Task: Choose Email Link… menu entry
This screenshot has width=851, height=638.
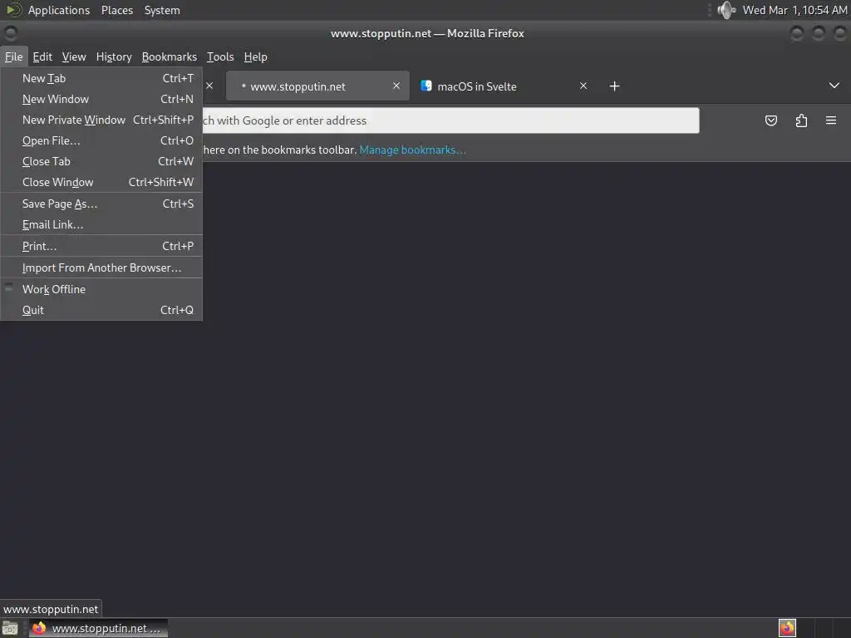Action: [101, 224]
